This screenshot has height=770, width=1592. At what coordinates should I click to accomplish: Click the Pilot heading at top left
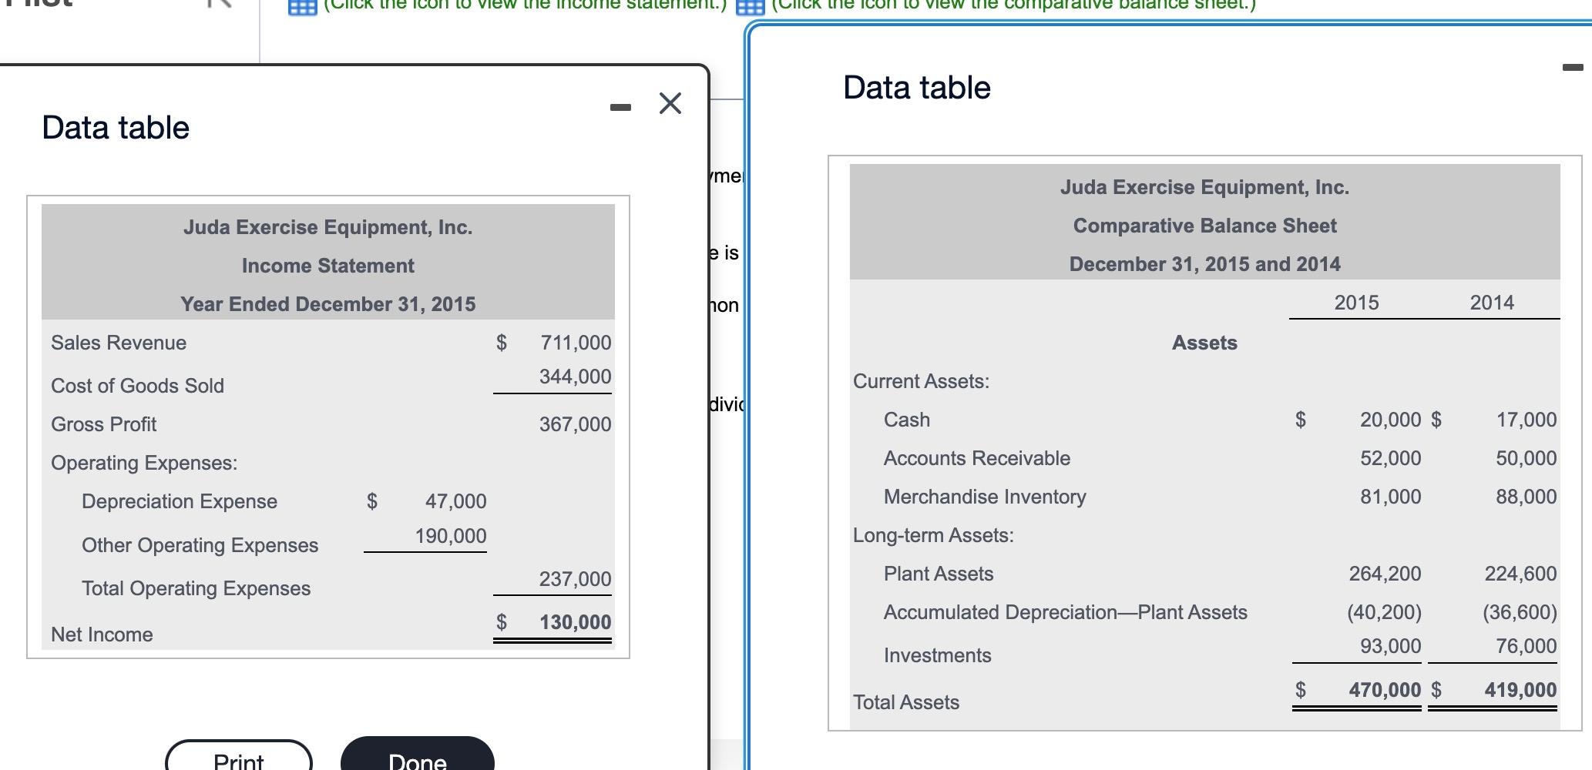click(x=37, y=4)
